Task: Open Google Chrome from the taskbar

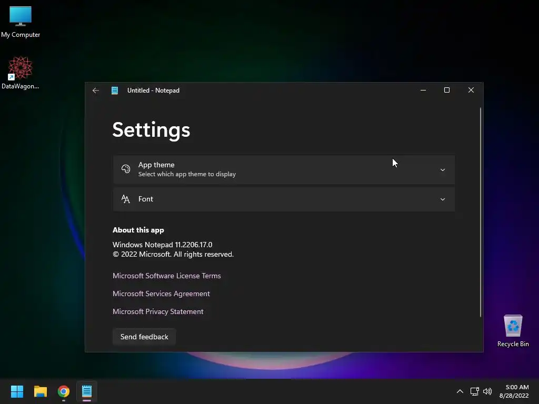Action: click(x=64, y=391)
